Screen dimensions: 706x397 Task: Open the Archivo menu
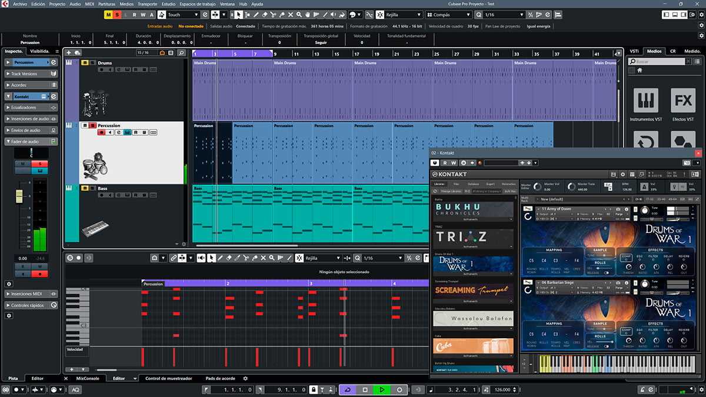[19, 4]
